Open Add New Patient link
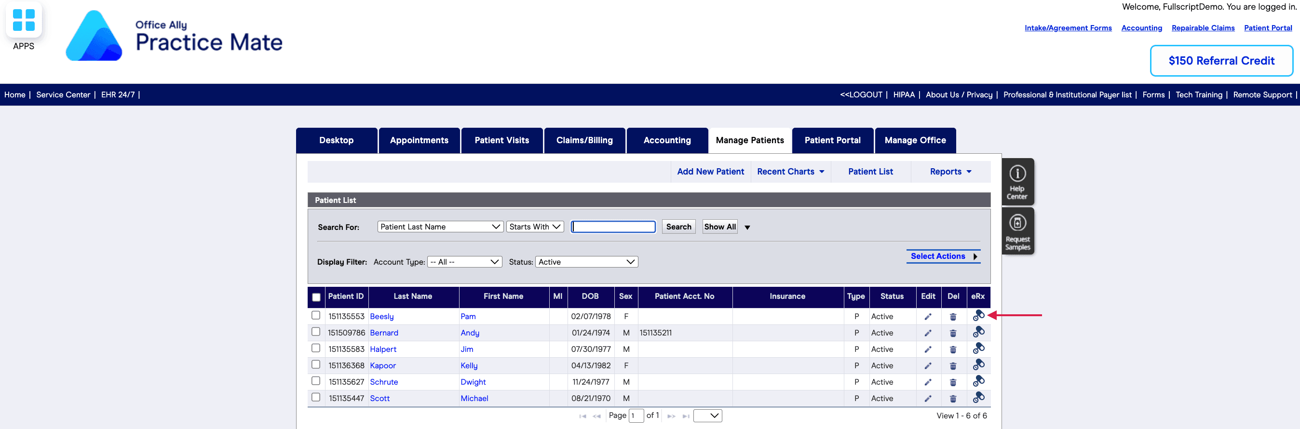This screenshot has height=429, width=1300. tap(711, 172)
